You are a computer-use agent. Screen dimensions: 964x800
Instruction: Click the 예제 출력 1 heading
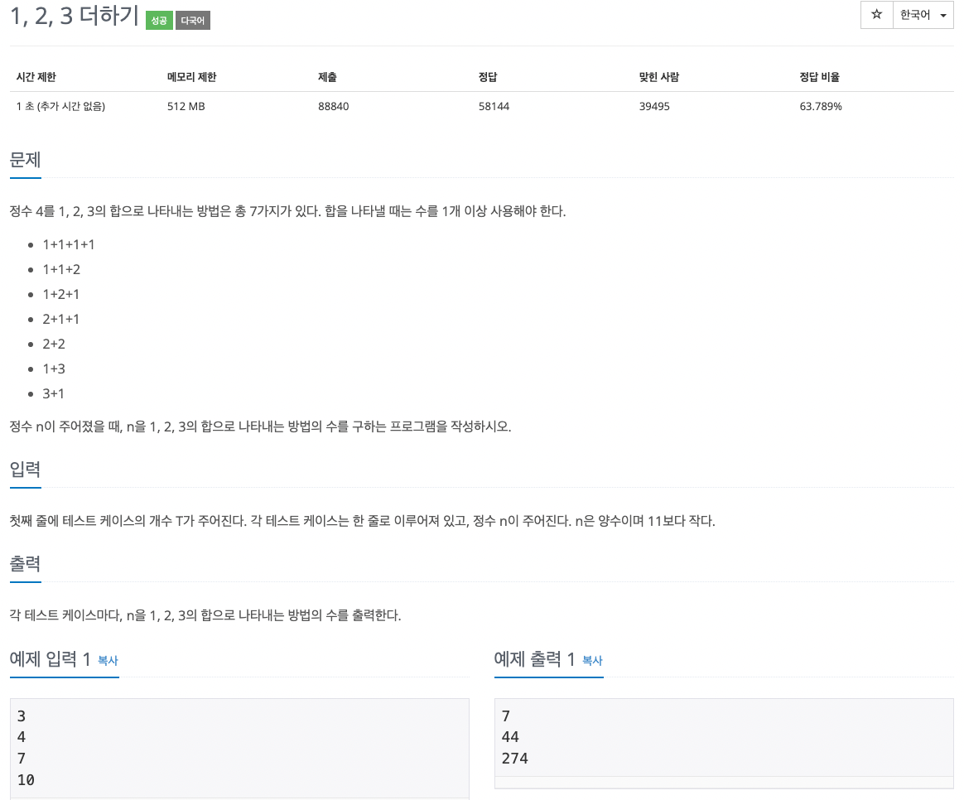coord(537,660)
